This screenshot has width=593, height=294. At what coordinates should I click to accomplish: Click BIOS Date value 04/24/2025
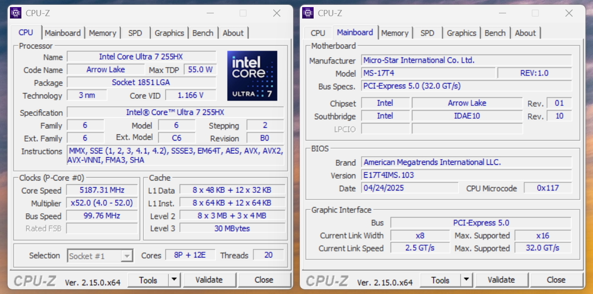pos(410,188)
